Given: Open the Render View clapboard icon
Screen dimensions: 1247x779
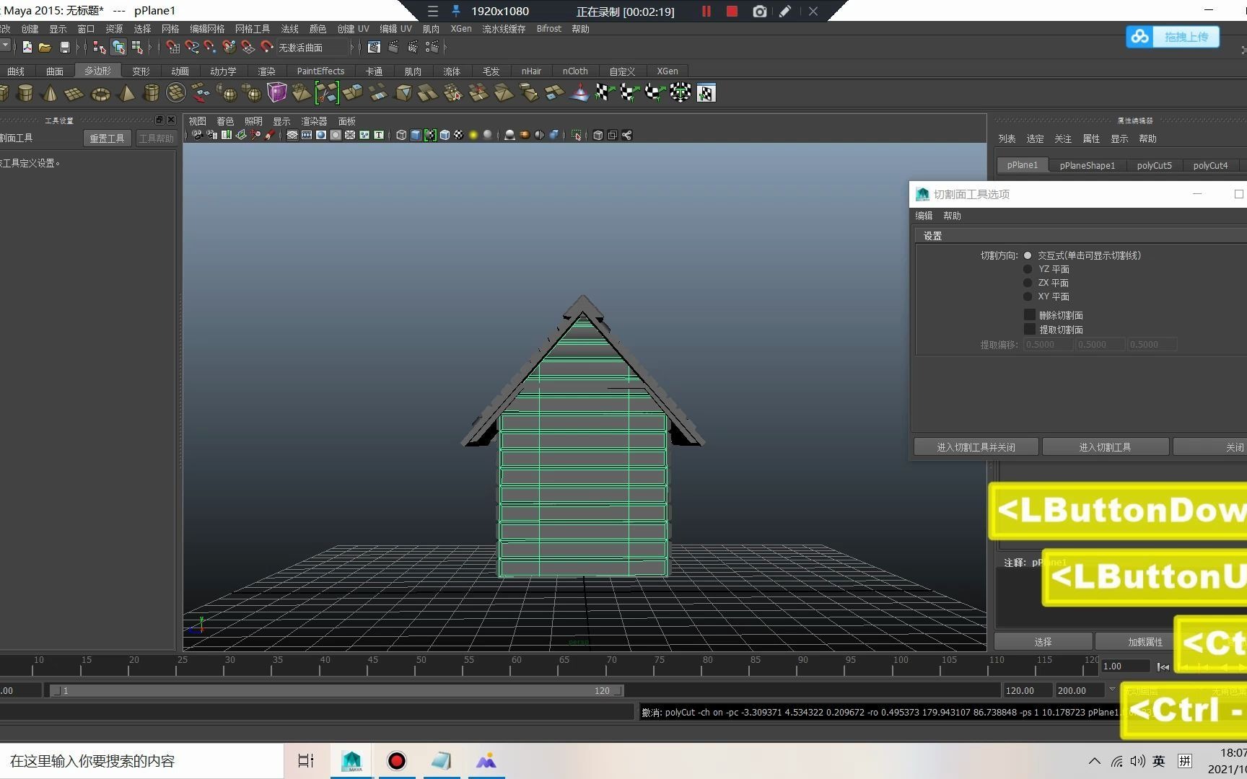Looking at the screenshot, I should [x=374, y=47].
